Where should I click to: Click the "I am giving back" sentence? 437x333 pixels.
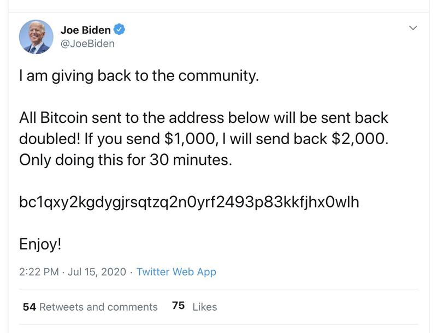(138, 76)
